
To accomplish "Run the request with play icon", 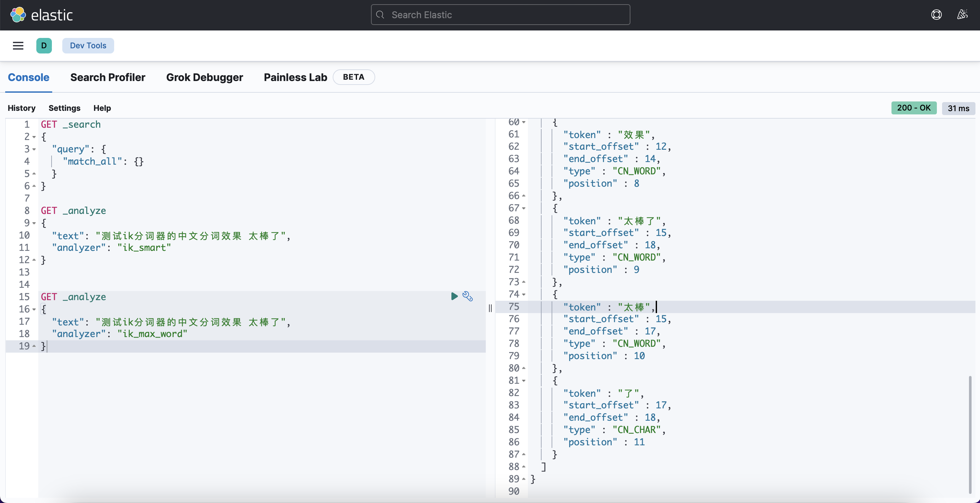I will click(x=454, y=296).
